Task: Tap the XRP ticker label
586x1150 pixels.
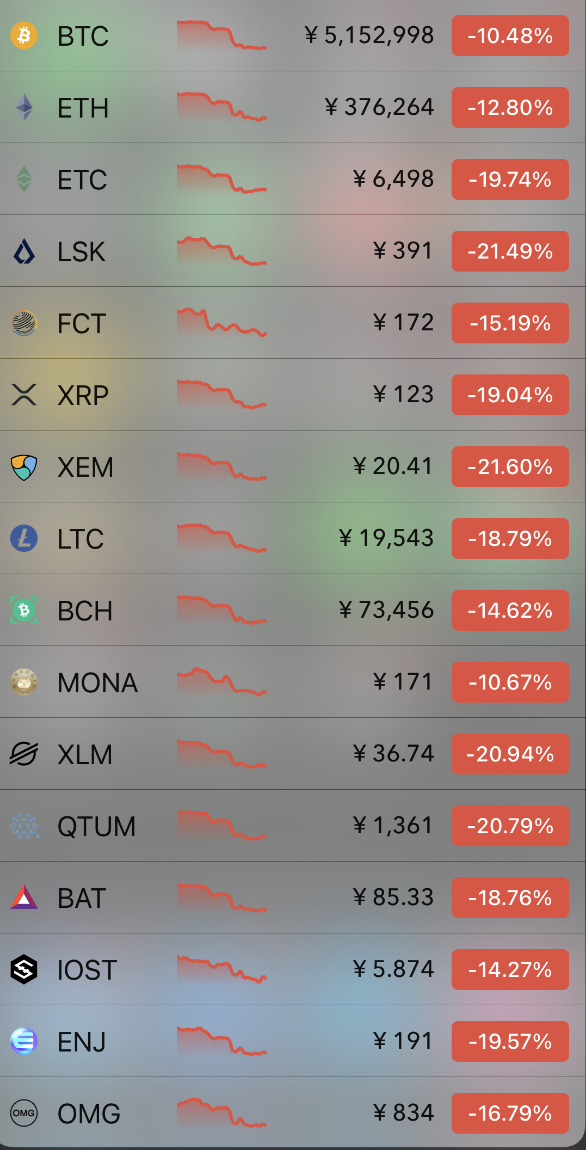Action: pos(83,396)
